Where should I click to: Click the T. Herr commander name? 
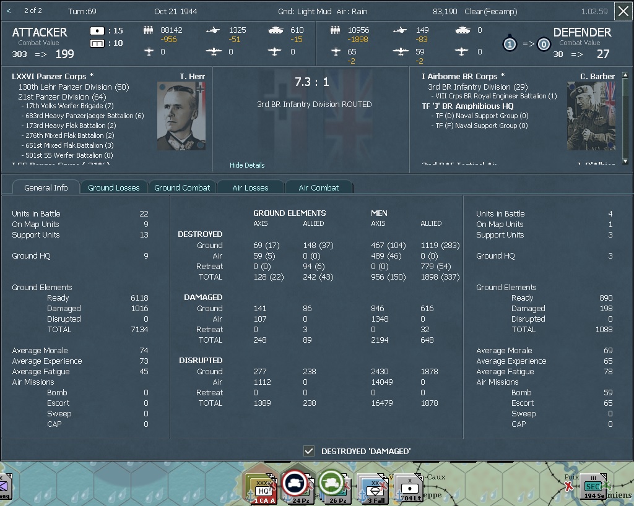click(192, 76)
